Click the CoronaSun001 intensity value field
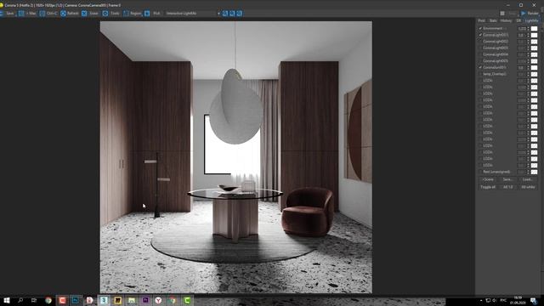This screenshot has width=544, height=306. 522,67
